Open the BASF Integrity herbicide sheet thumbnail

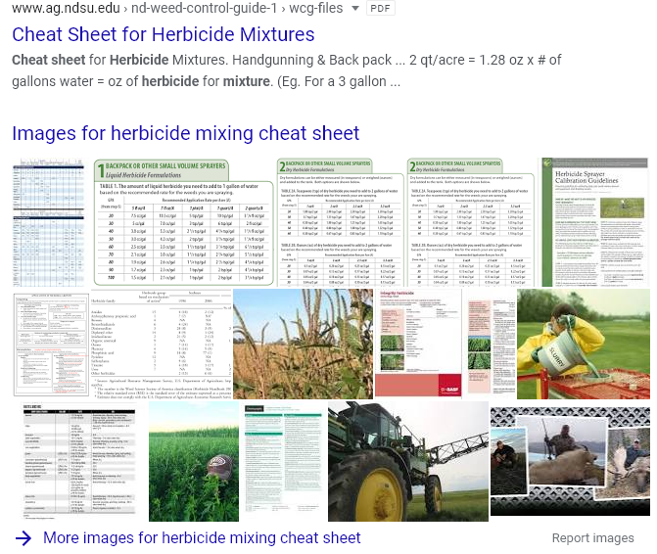click(418, 344)
